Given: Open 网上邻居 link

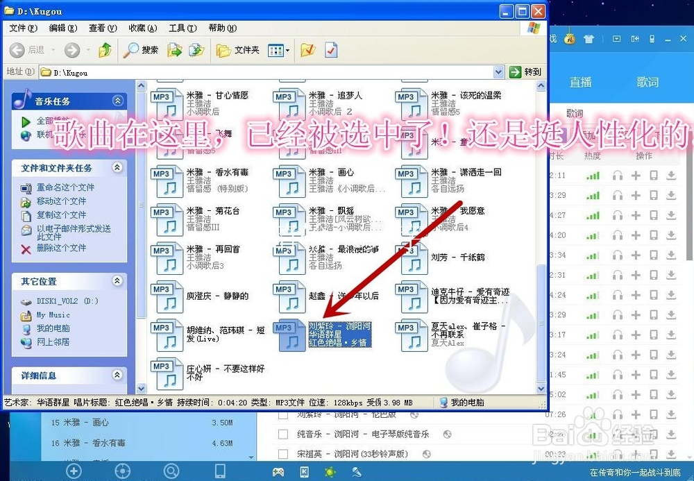Looking at the screenshot, I should coord(53,342).
